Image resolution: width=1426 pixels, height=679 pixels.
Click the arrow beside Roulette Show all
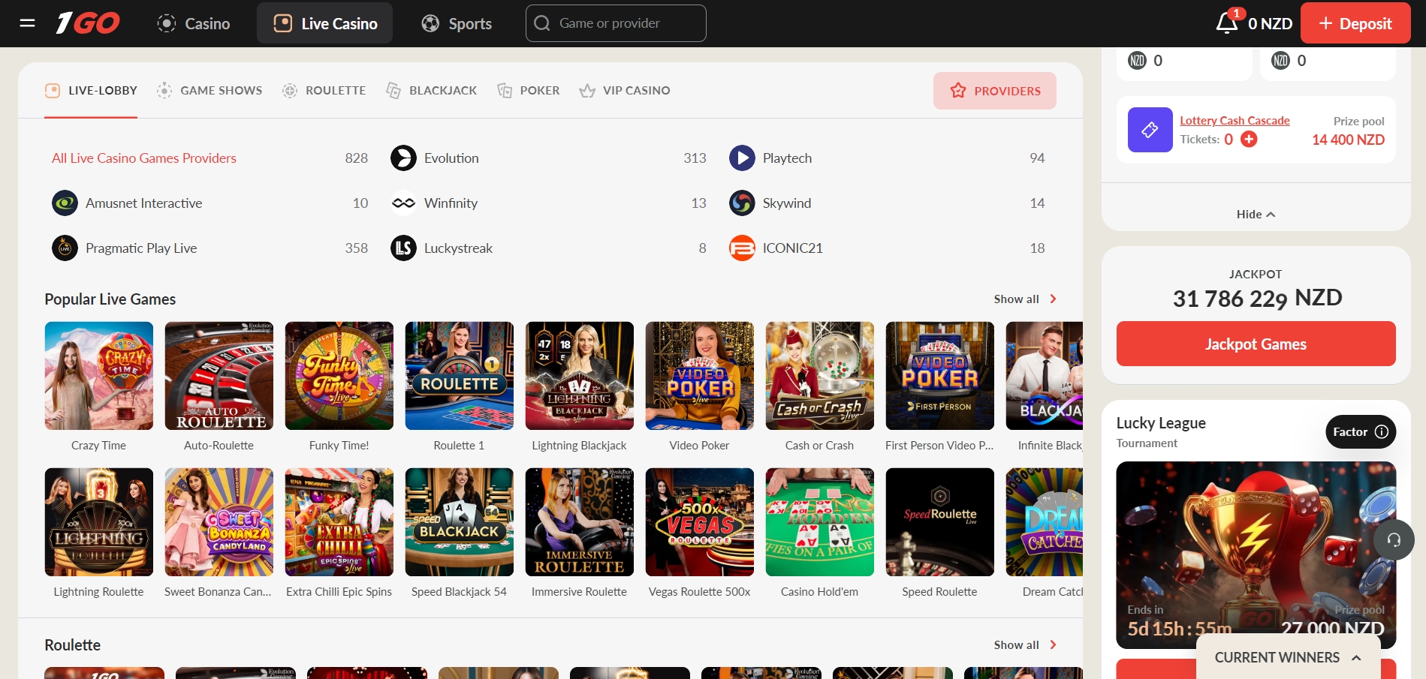pos(1053,644)
